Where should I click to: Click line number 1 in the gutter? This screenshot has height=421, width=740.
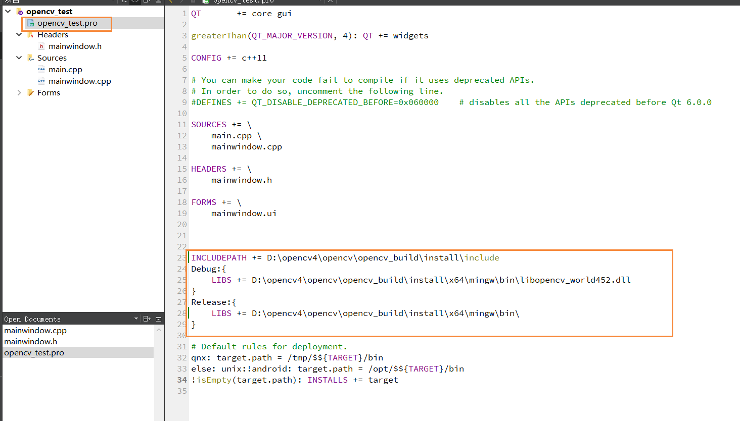(x=184, y=14)
